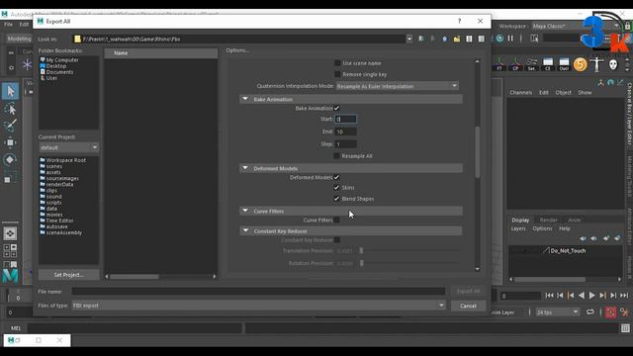This screenshot has width=633, height=356.
Task: Uncheck Skins checkbox
Action: [x=336, y=187]
